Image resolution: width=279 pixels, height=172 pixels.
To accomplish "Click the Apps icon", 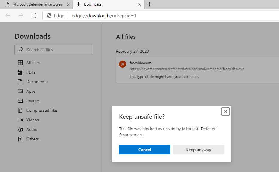I will (20, 91).
